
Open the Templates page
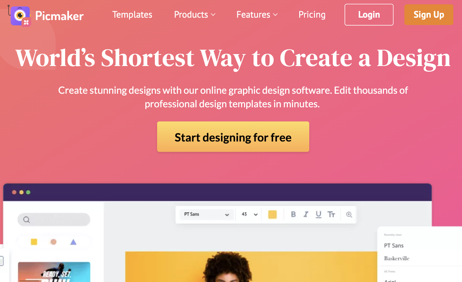click(x=132, y=15)
